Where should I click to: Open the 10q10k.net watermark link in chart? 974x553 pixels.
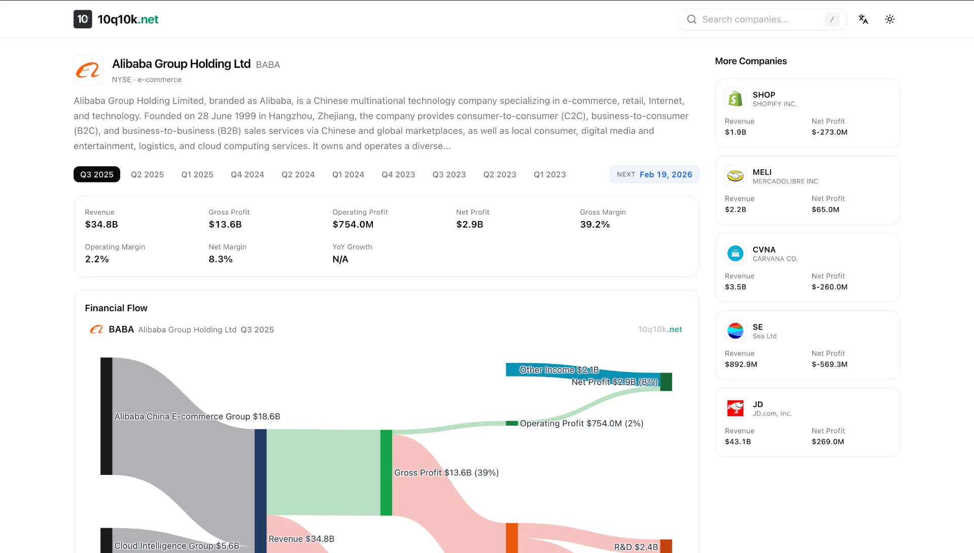[x=659, y=329]
